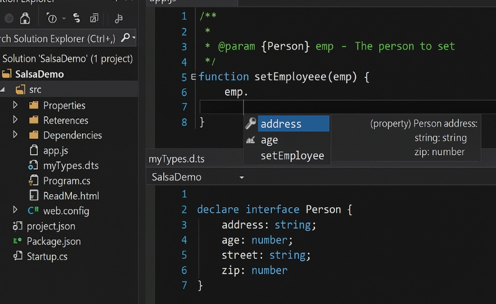
Task: Click '@param' in the JSDoc comment
Action: pos(236,47)
